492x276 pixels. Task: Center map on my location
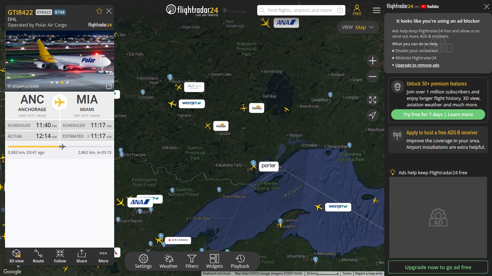pyautogui.click(x=373, y=115)
